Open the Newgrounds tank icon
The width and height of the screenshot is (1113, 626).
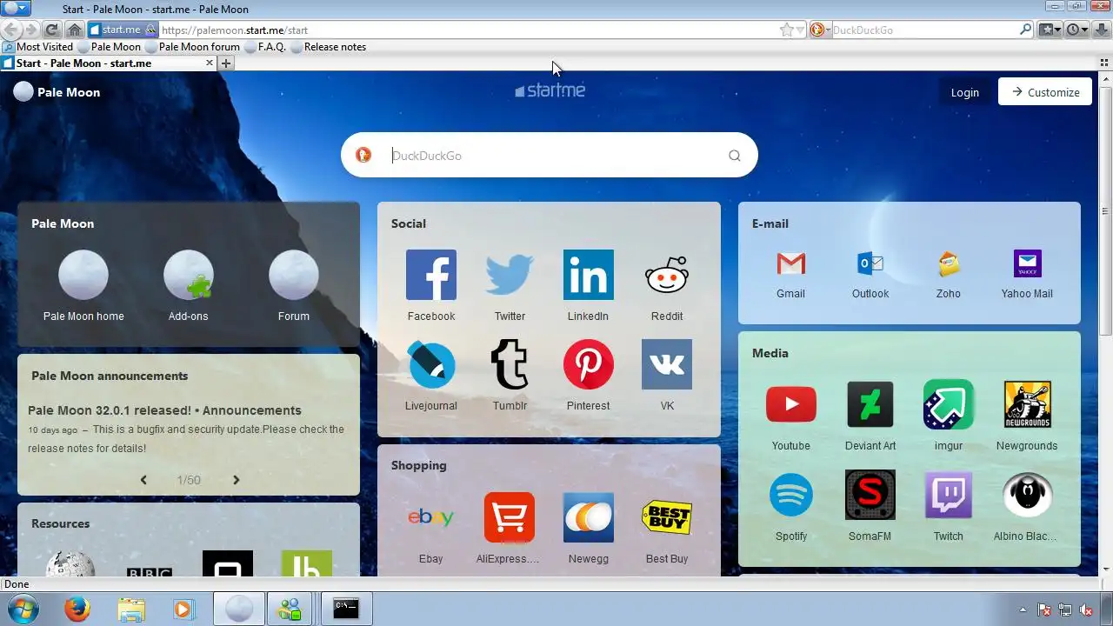[1028, 404]
